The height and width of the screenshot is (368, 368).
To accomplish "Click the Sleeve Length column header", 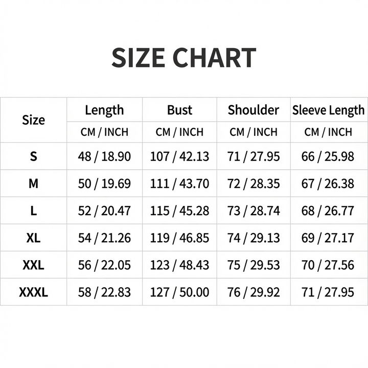I will 328,110.
